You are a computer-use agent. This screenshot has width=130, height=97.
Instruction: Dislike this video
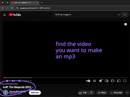pos(92,93)
